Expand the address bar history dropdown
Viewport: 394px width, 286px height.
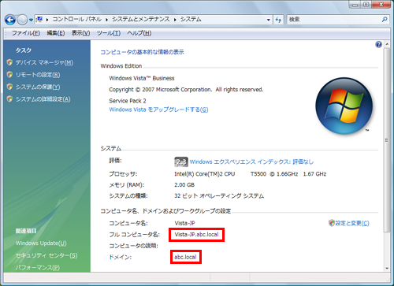point(269,20)
